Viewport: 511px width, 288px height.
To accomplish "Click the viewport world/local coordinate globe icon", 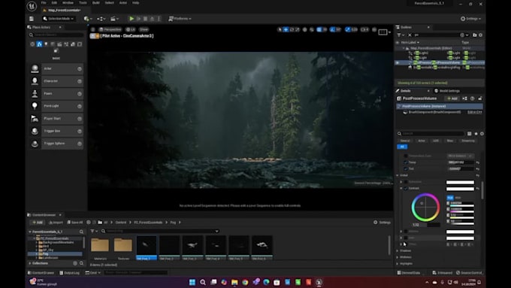I will (304, 29).
